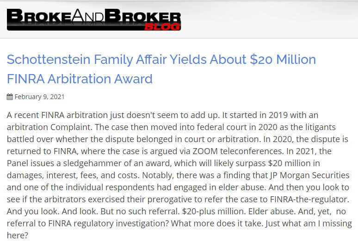Click the phrase 'elder abuse' in paragraph
Viewport: 358px width, 249px height.
pos(242,187)
